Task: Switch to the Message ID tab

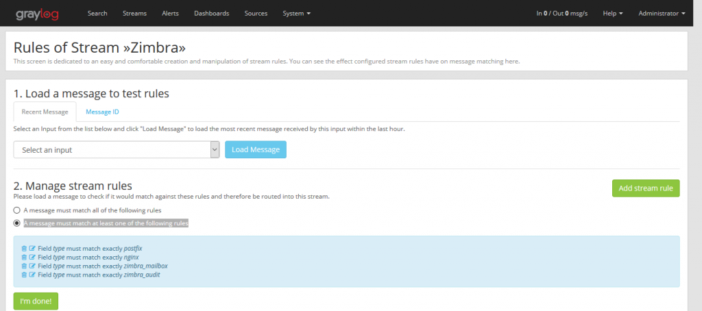Action: [103, 112]
